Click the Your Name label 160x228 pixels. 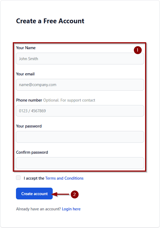pyautogui.click(x=26, y=48)
